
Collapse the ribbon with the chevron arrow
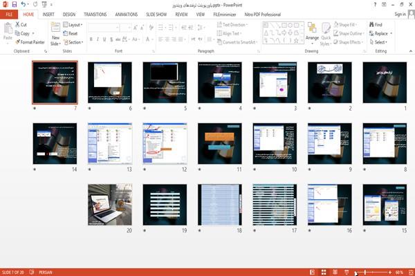[410, 51]
